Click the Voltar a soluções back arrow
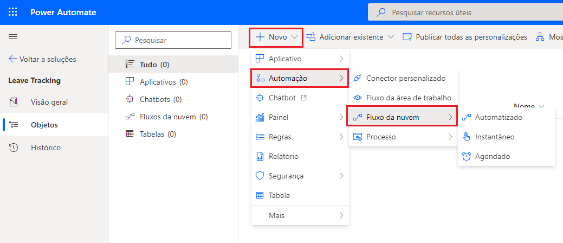 (x=12, y=59)
